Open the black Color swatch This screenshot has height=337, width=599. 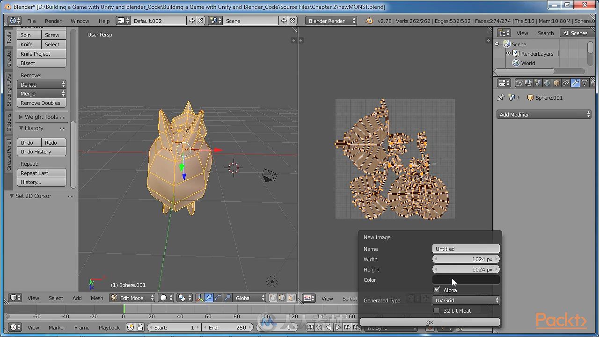point(466,279)
